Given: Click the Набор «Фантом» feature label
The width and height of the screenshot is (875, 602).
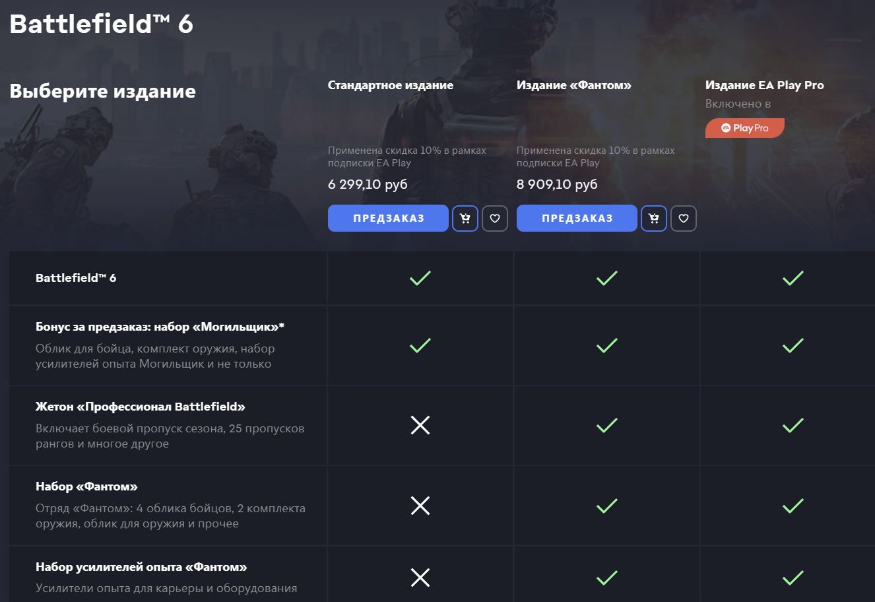Looking at the screenshot, I should (86, 486).
